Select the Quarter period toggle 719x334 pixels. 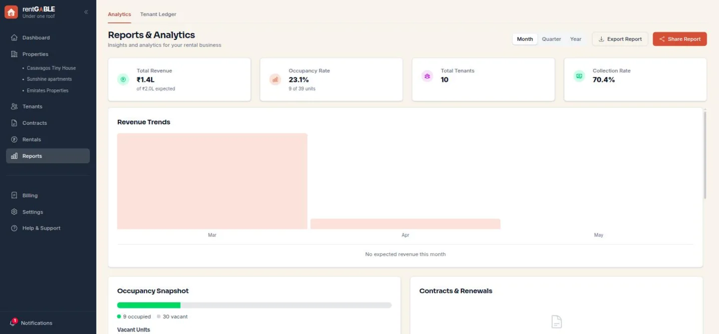click(x=552, y=39)
